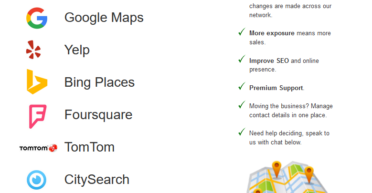This screenshot has width=372, height=193.
Task: Open the CitySearch listing name
Action: coord(96,180)
